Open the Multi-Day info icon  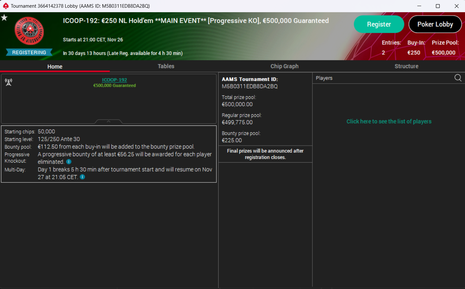[x=82, y=177]
